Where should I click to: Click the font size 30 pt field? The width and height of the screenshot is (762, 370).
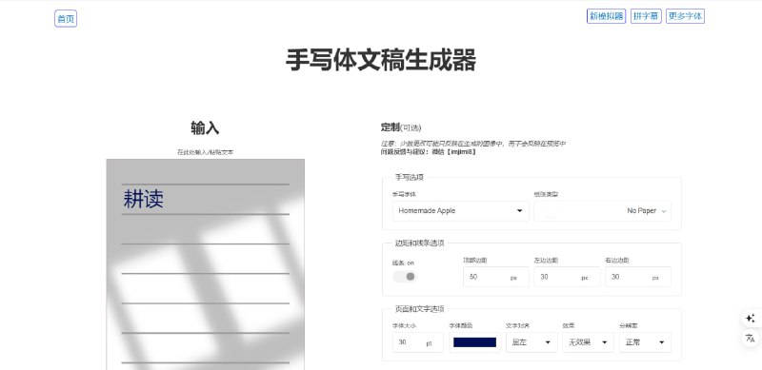[418, 342]
